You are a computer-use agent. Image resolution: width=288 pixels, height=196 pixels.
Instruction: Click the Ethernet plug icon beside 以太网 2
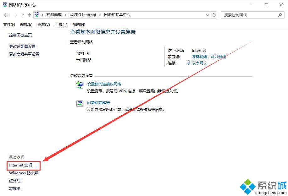point(189,63)
